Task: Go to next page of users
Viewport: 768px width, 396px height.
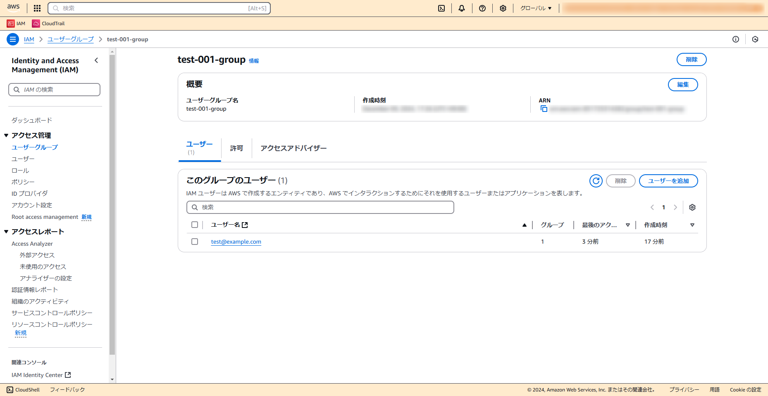Action: pyautogui.click(x=675, y=207)
